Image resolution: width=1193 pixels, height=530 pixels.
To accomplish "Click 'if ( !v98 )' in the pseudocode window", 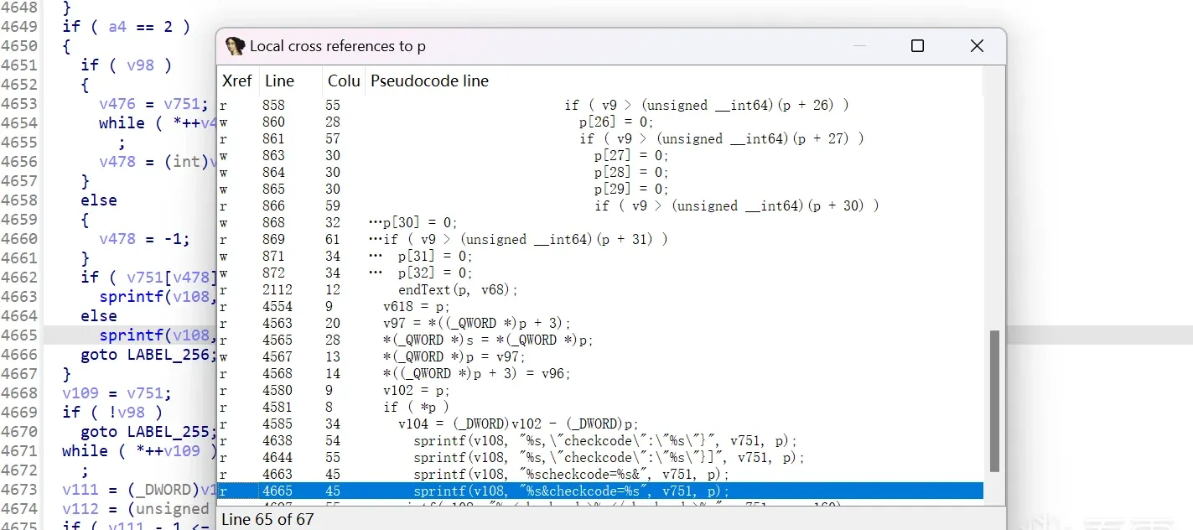I will tap(112, 413).
